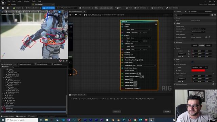Click the Execute output pin on Basic IK

click(x=156, y=24)
